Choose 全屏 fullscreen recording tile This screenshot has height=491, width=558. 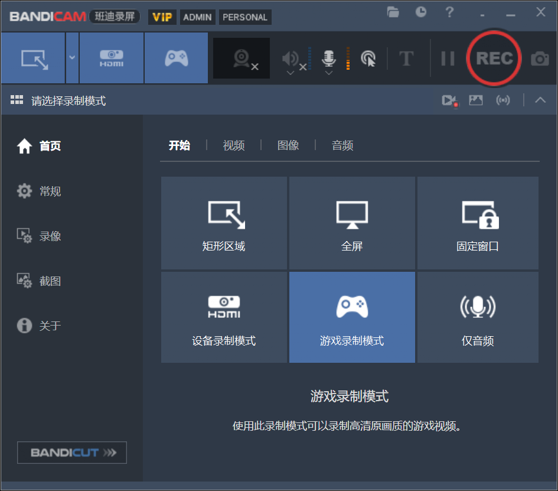coord(352,223)
